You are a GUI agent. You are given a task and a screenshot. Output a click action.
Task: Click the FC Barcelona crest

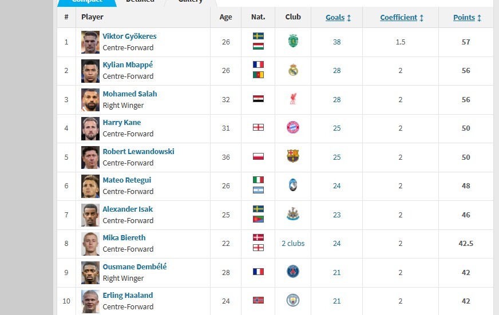click(x=293, y=156)
